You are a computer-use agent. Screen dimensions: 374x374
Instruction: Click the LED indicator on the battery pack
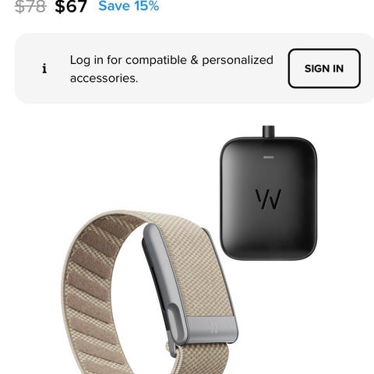pyautogui.click(x=269, y=157)
